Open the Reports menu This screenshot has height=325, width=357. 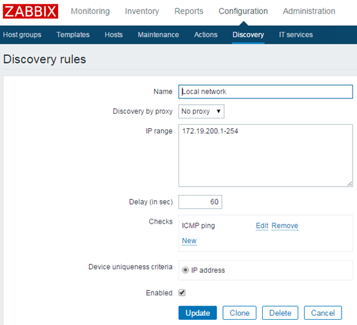[x=189, y=11]
